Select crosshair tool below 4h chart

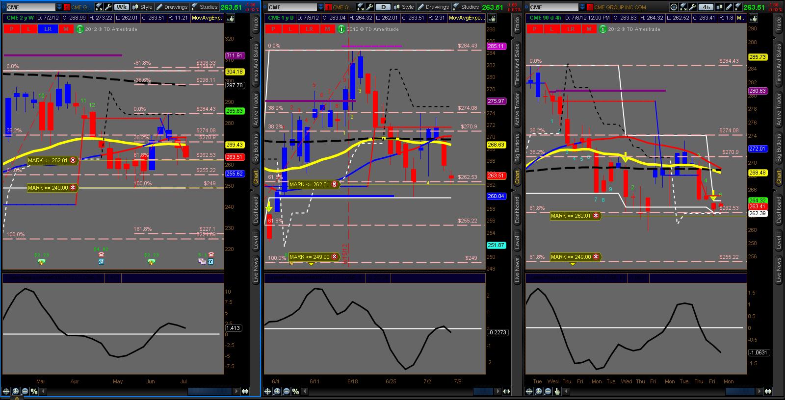point(529,391)
